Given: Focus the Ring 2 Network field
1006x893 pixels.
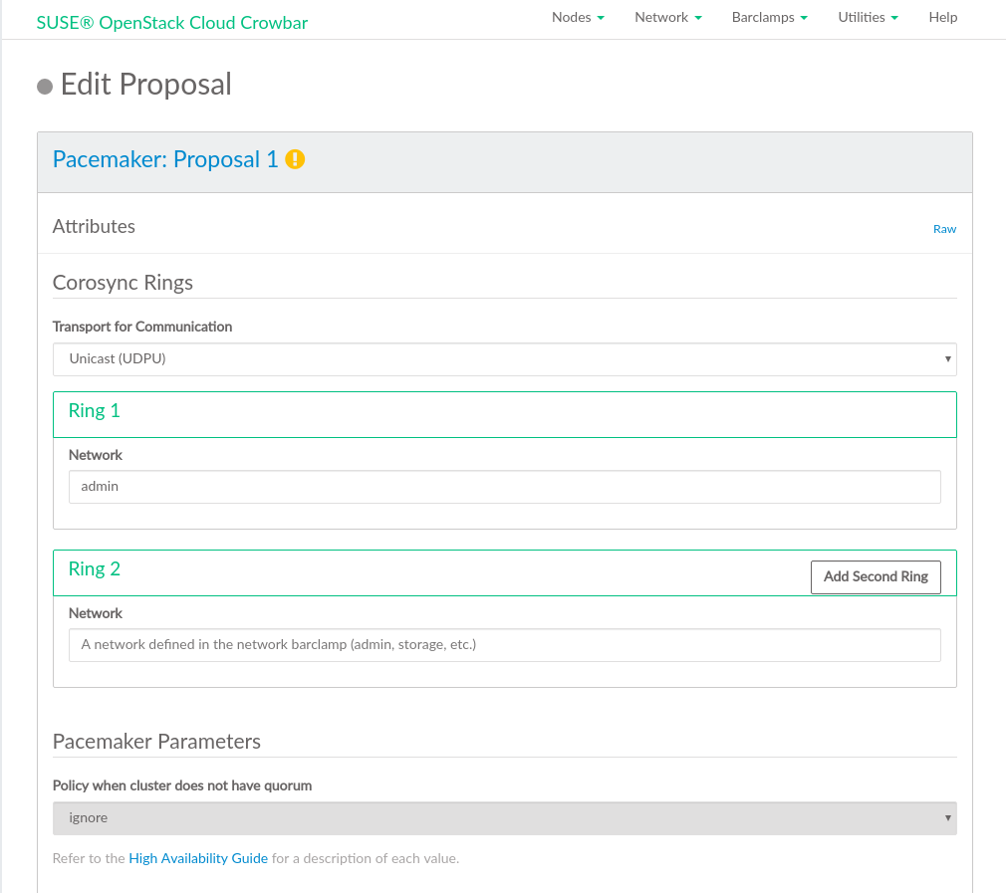Looking at the screenshot, I should tap(504, 645).
